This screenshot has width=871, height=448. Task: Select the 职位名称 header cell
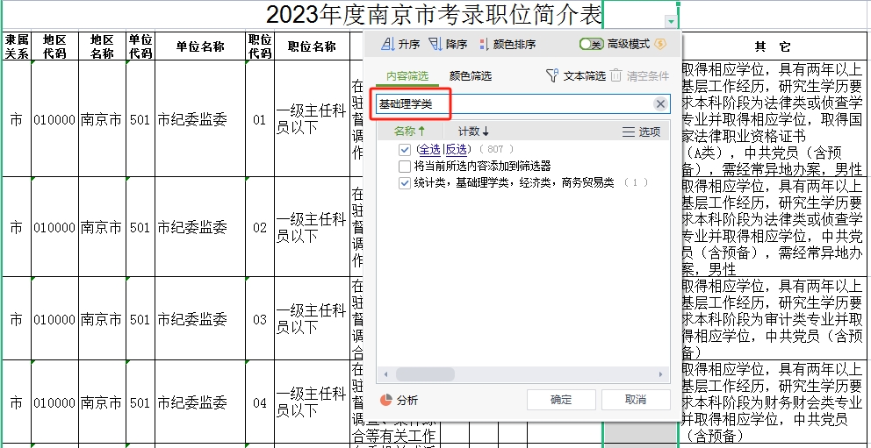[312, 46]
